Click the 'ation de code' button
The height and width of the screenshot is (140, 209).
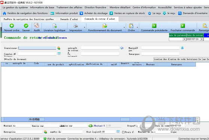(x=178, y=59)
